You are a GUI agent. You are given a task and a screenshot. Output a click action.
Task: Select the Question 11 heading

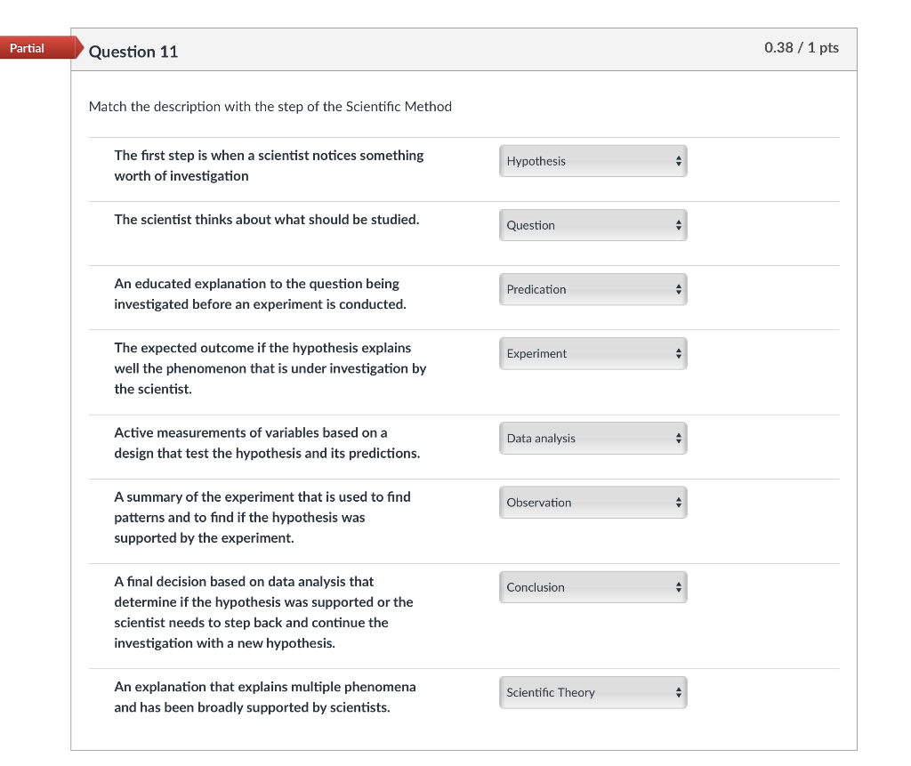click(133, 52)
